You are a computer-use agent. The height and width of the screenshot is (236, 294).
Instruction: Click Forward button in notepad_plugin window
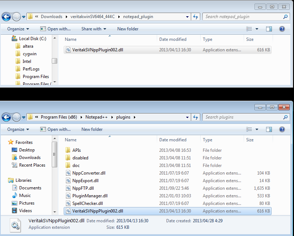16,17
